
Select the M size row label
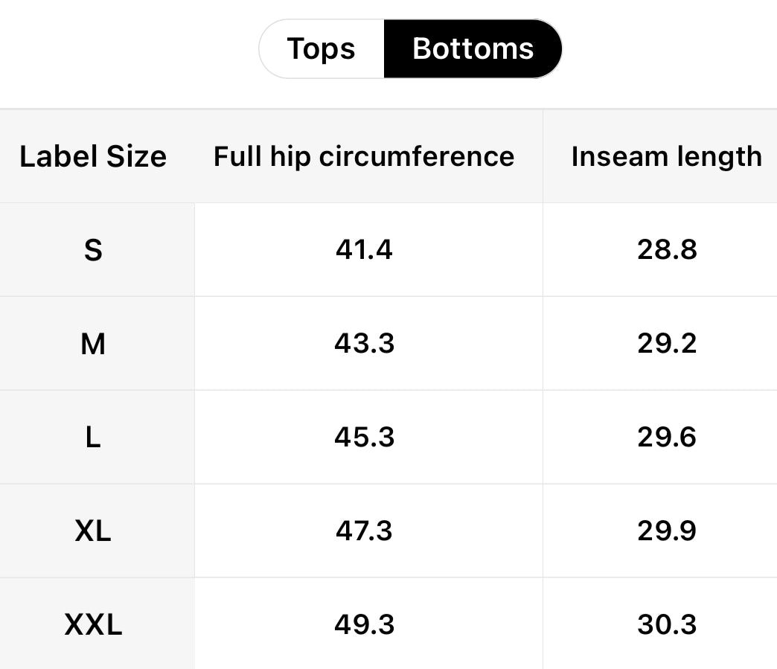tap(93, 344)
